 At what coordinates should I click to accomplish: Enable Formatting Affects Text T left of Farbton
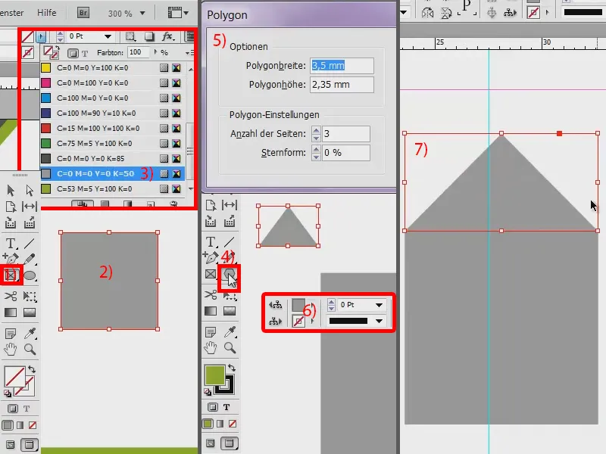[85, 53]
